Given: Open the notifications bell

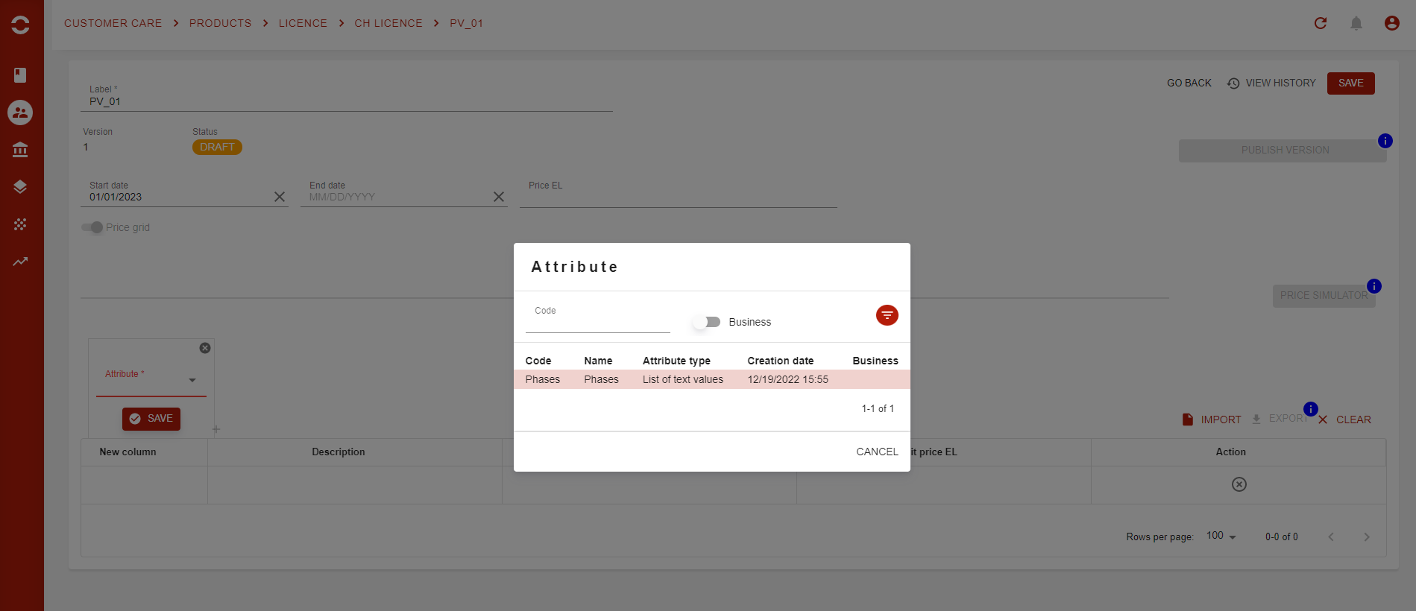Looking at the screenshot, I should (x=1356, y=23).
